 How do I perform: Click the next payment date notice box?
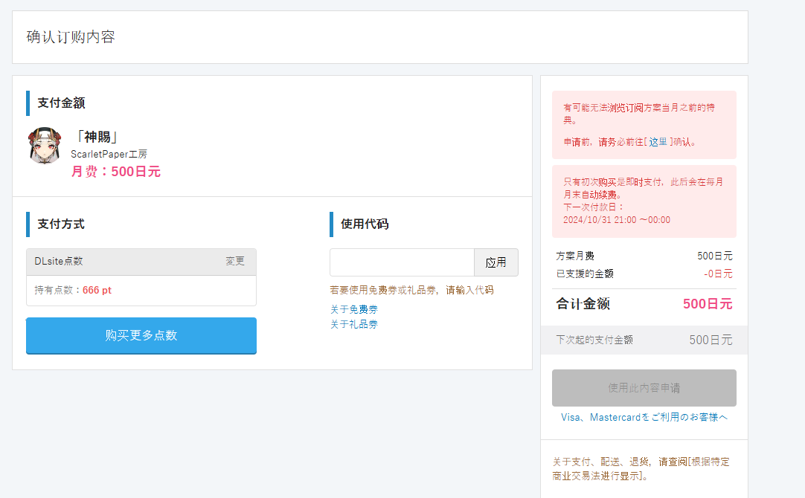[644, 201]
